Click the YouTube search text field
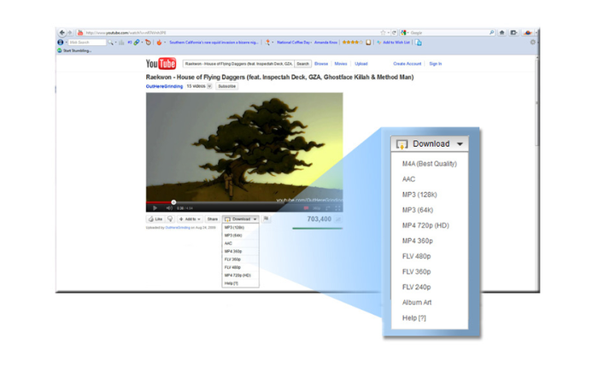Screen dimensions: 598x373 pos(238,64)
